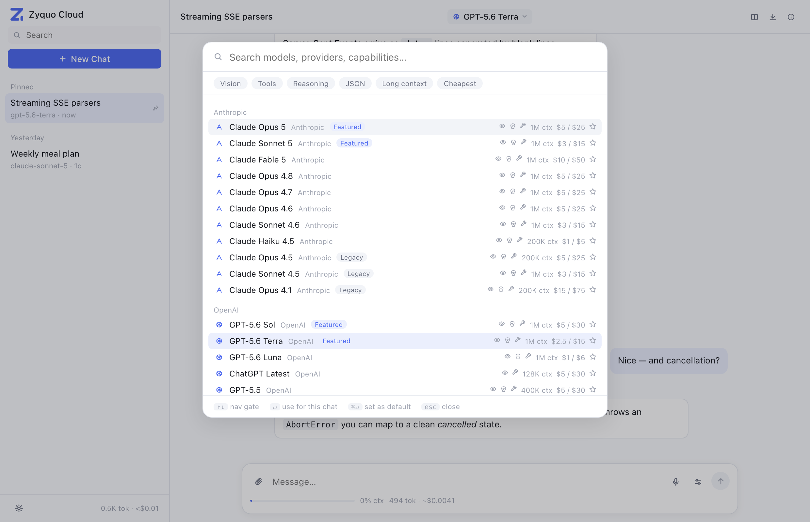The height and width of the screenshot is (522, 810).
Task: Download the chat via the download icon
Action: [772, 17]
